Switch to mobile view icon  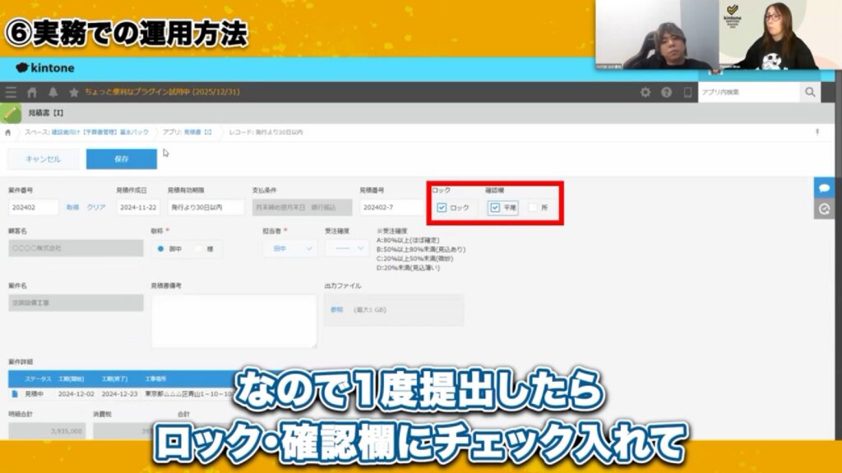pyautogui.click(x=687, y=92)
